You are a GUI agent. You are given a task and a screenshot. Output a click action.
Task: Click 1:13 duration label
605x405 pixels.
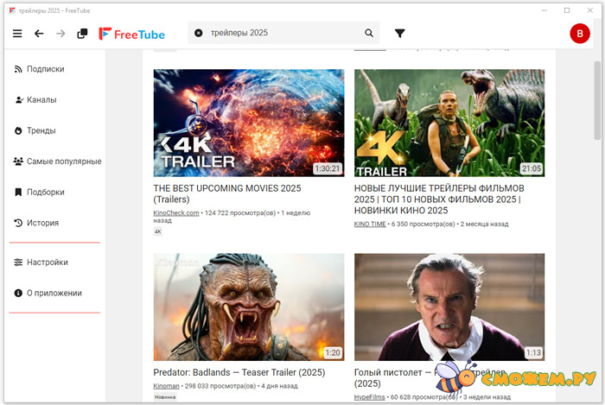533,352
